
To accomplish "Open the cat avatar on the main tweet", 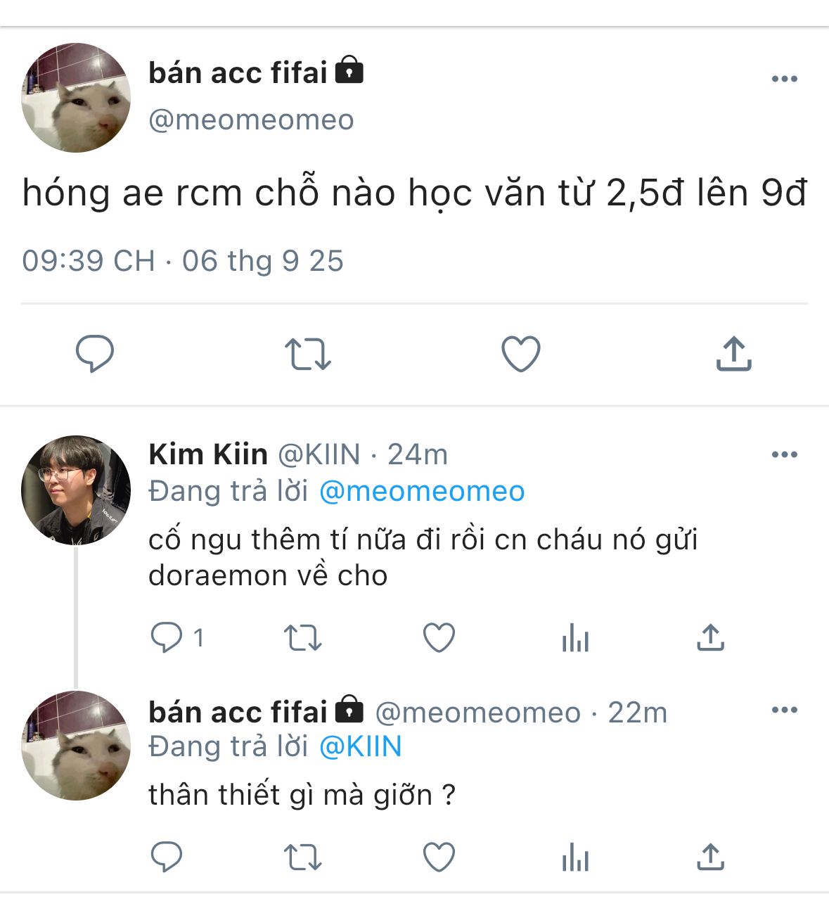I will (76, 98).
